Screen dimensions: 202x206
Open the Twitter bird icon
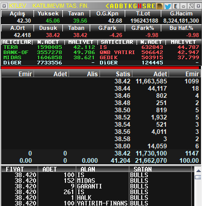[168, 7]
